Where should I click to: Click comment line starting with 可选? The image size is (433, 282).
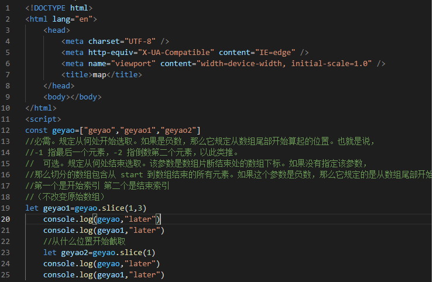point(197,164)
